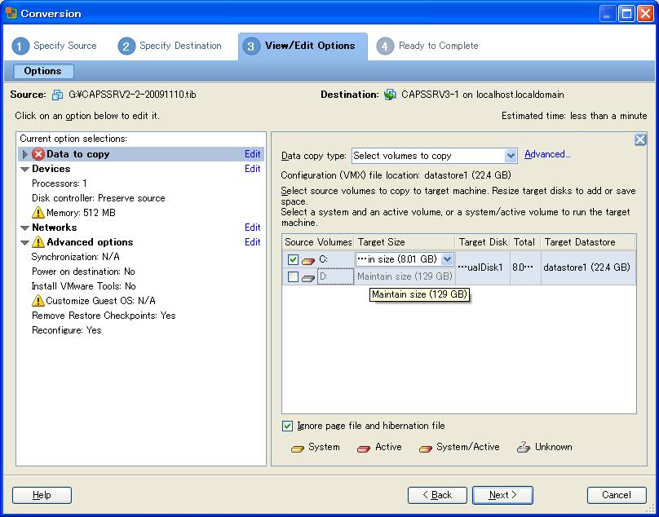Viewport: 659px width, 517px height.
Task: Click the source backup image icon
Action: 58,95
